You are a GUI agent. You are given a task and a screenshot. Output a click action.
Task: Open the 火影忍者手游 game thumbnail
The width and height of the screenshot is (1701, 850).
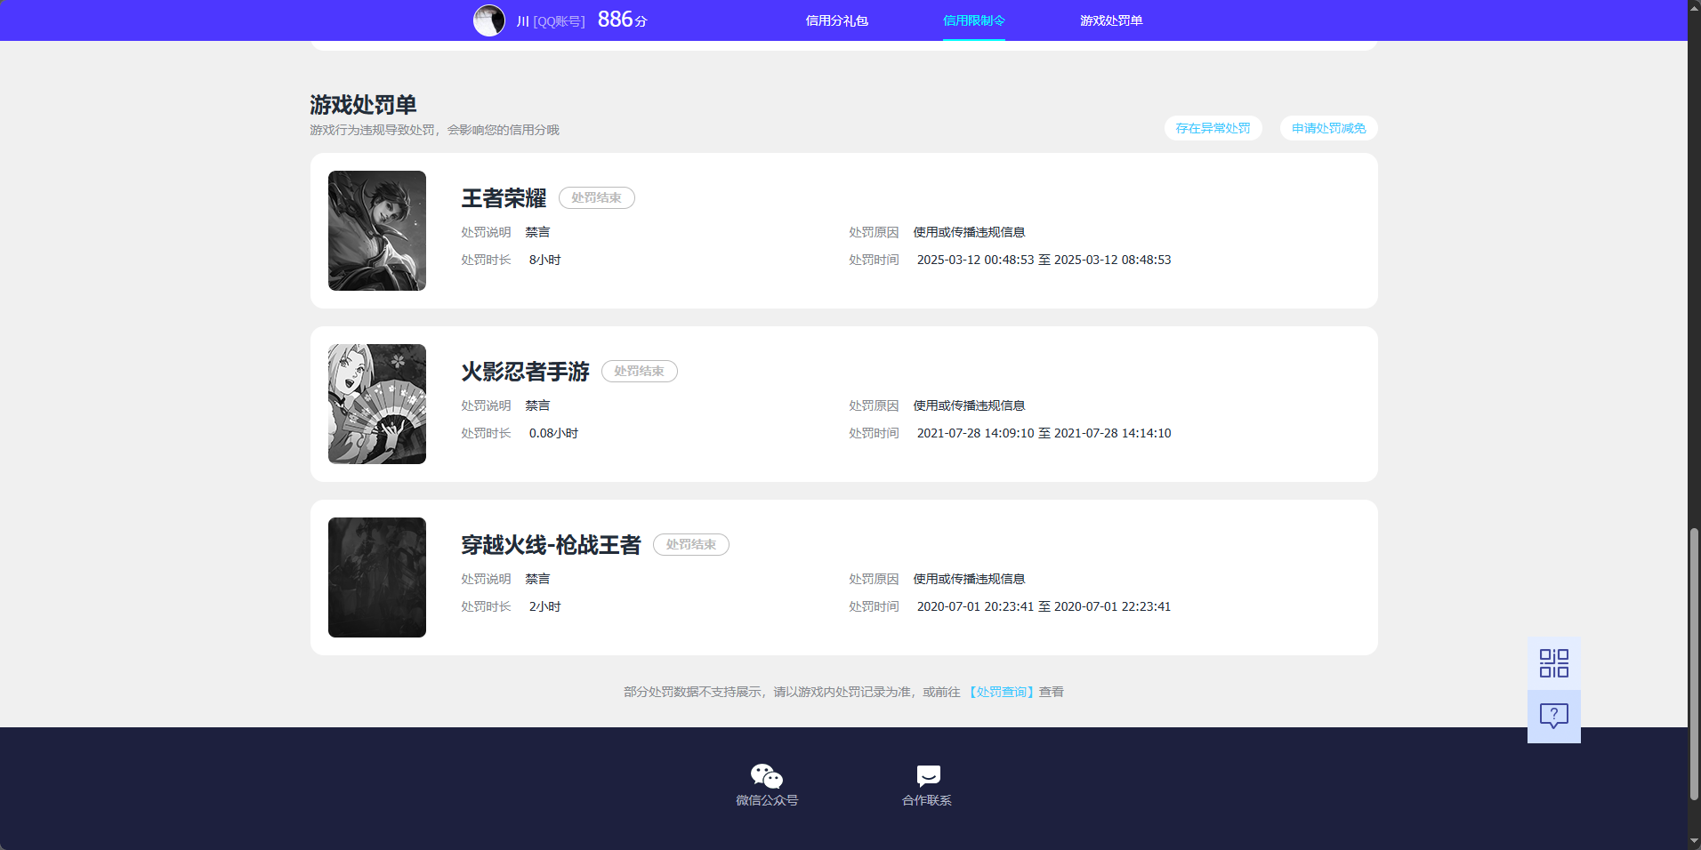pyautogui.click(x=376, y=404)
